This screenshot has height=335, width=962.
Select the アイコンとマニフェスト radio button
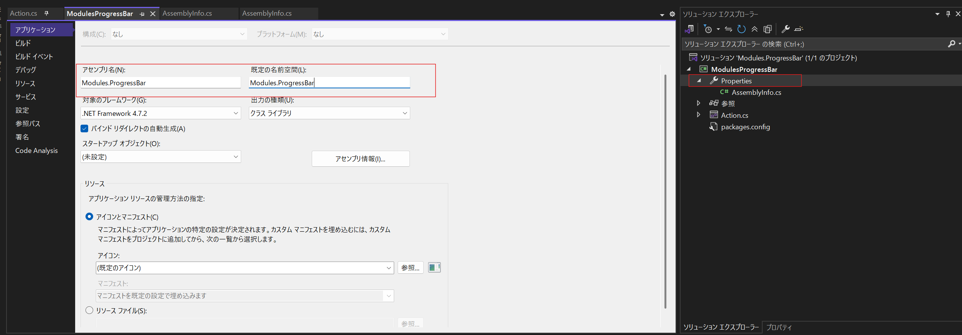[x=89, y=216]
